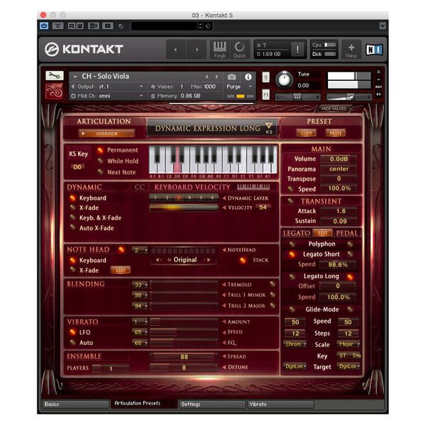Select next instrument preset arrow
425x425 pixels.
coord(217,76)
